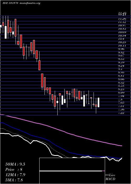Click the last white candlestick on the chart

click(x=99, y=103)
